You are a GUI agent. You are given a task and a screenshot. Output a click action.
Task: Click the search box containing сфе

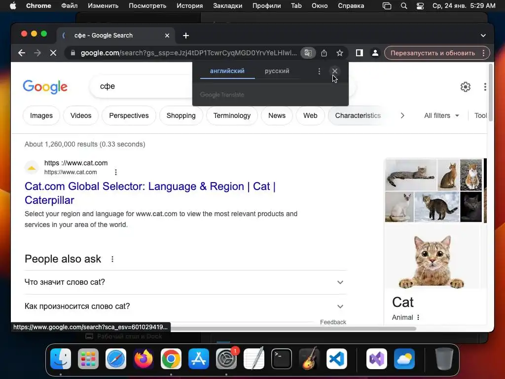pos(142,86)
